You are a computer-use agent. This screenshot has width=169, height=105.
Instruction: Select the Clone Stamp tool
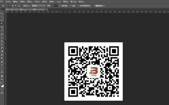2,41
